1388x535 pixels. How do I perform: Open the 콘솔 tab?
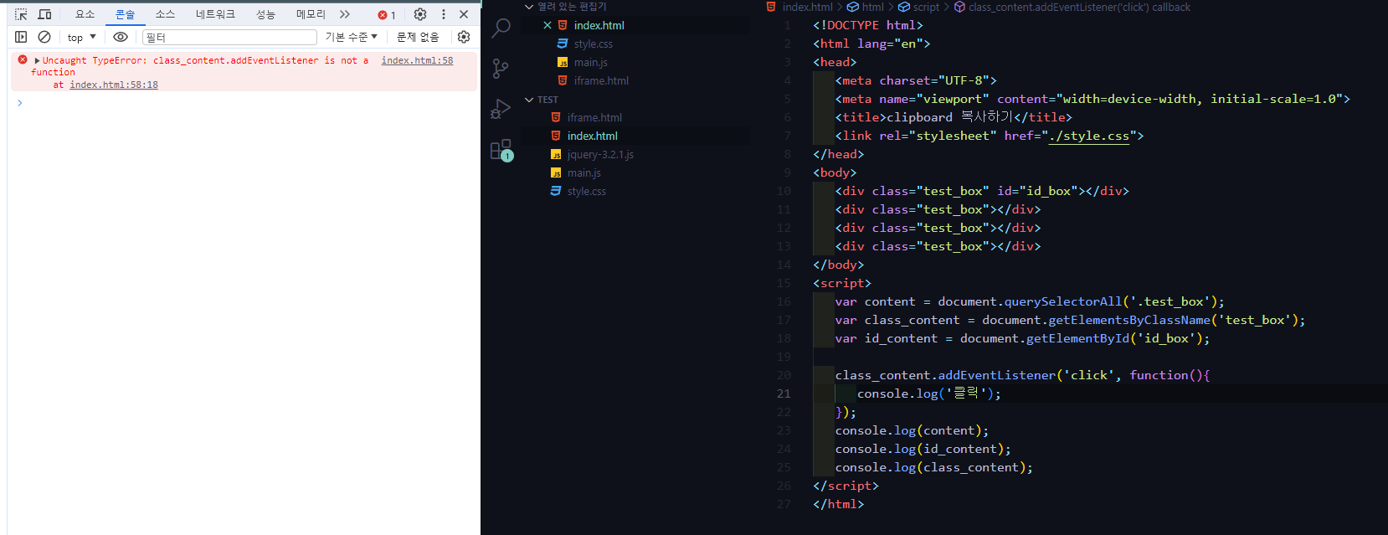point(125,14)
